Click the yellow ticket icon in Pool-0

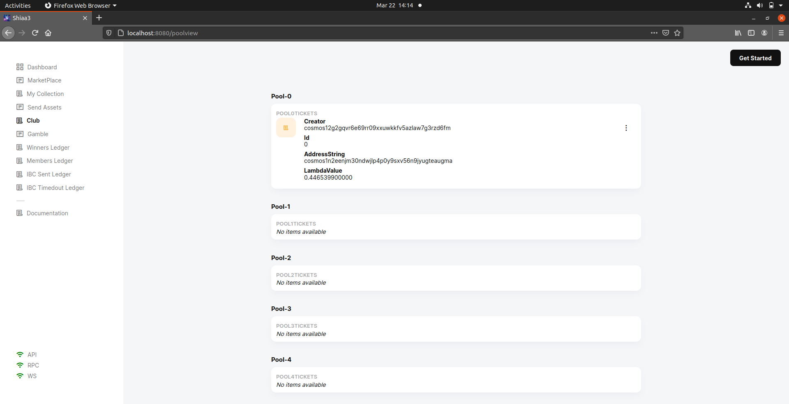286,128
